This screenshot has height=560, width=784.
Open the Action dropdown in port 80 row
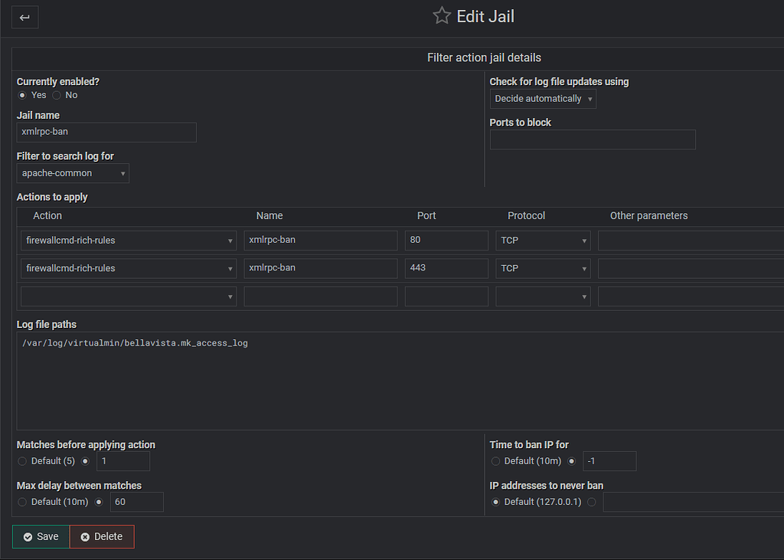point(129,241)
